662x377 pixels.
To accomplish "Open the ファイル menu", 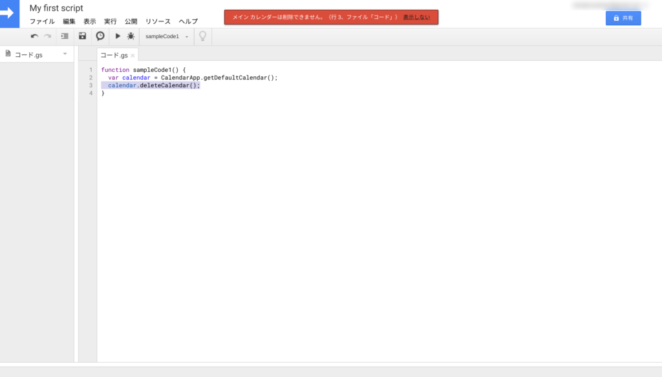I will [x=42, y=21].
